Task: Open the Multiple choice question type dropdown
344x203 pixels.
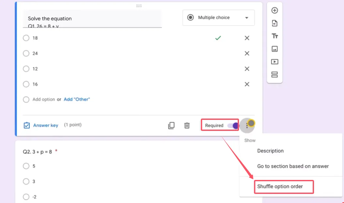Action: coord(218,18)
